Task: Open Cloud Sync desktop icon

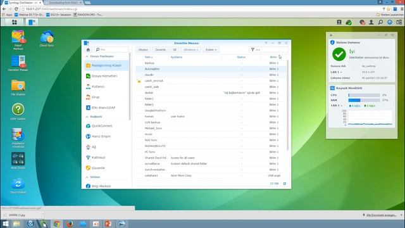Action: tap(47, 39)
